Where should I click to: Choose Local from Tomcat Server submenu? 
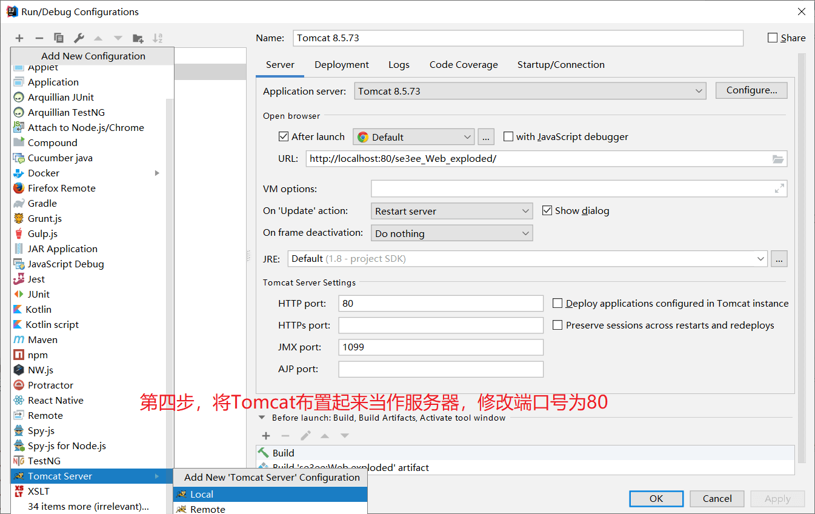coord(270,494)
